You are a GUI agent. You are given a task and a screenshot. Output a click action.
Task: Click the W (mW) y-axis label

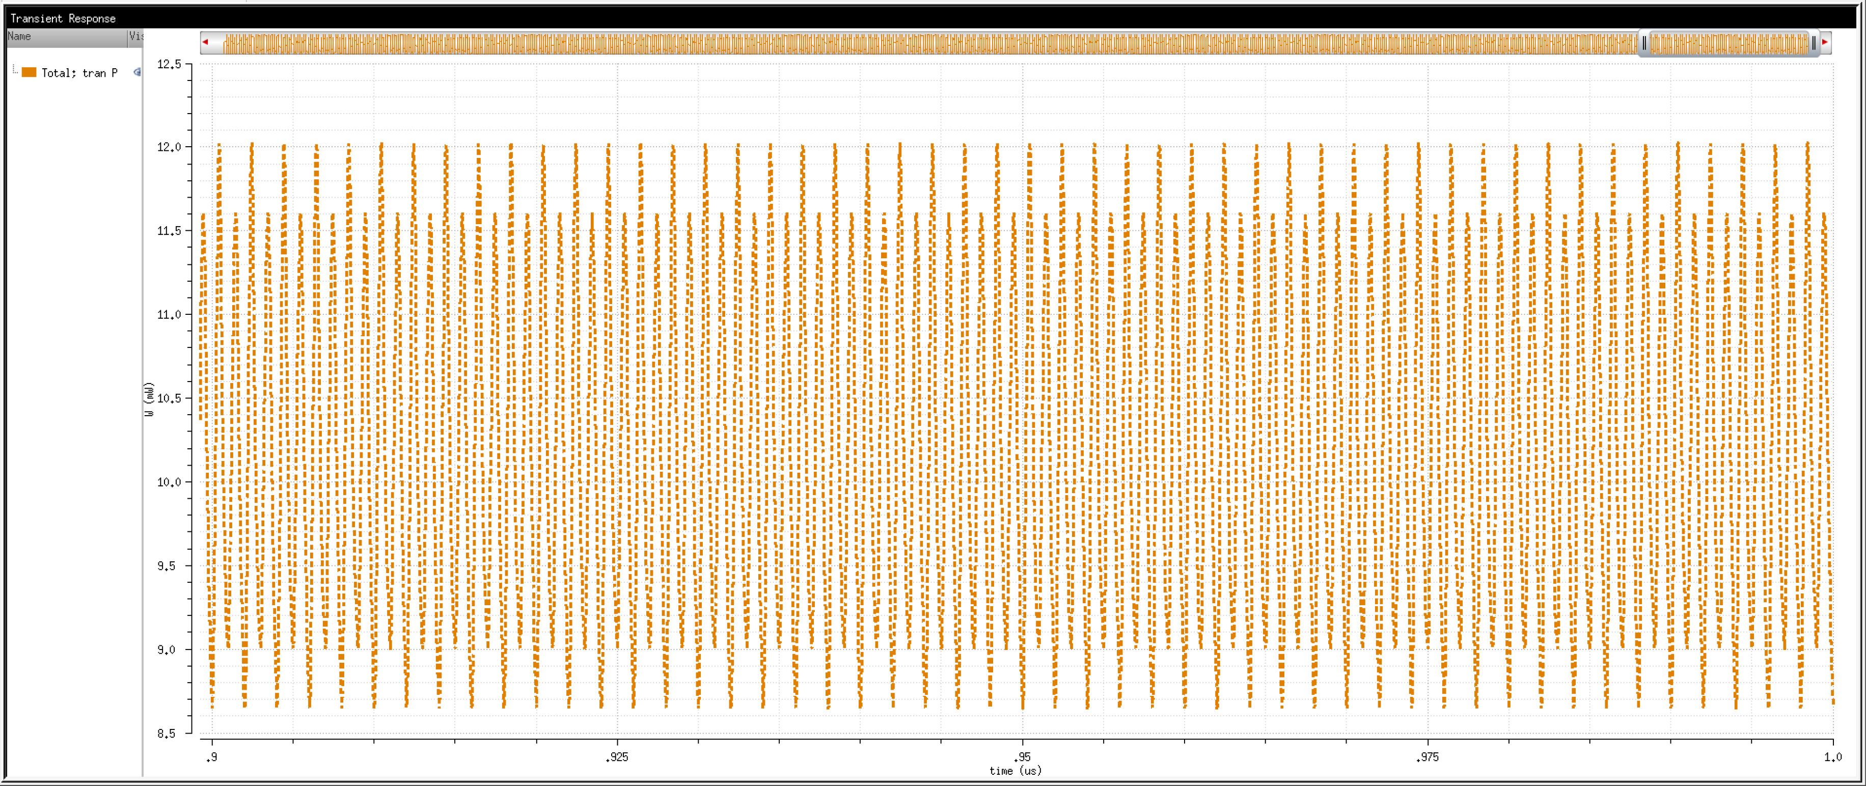pos(149,399)
